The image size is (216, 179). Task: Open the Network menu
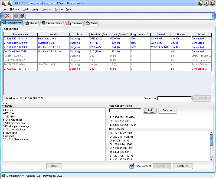(x=14, y=9)
